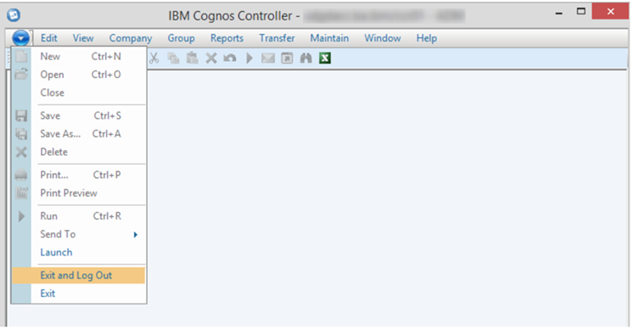The width and height of the screenshot is (632, 330).
Task: Select the Print... menu entry
Action: [79, 175]
